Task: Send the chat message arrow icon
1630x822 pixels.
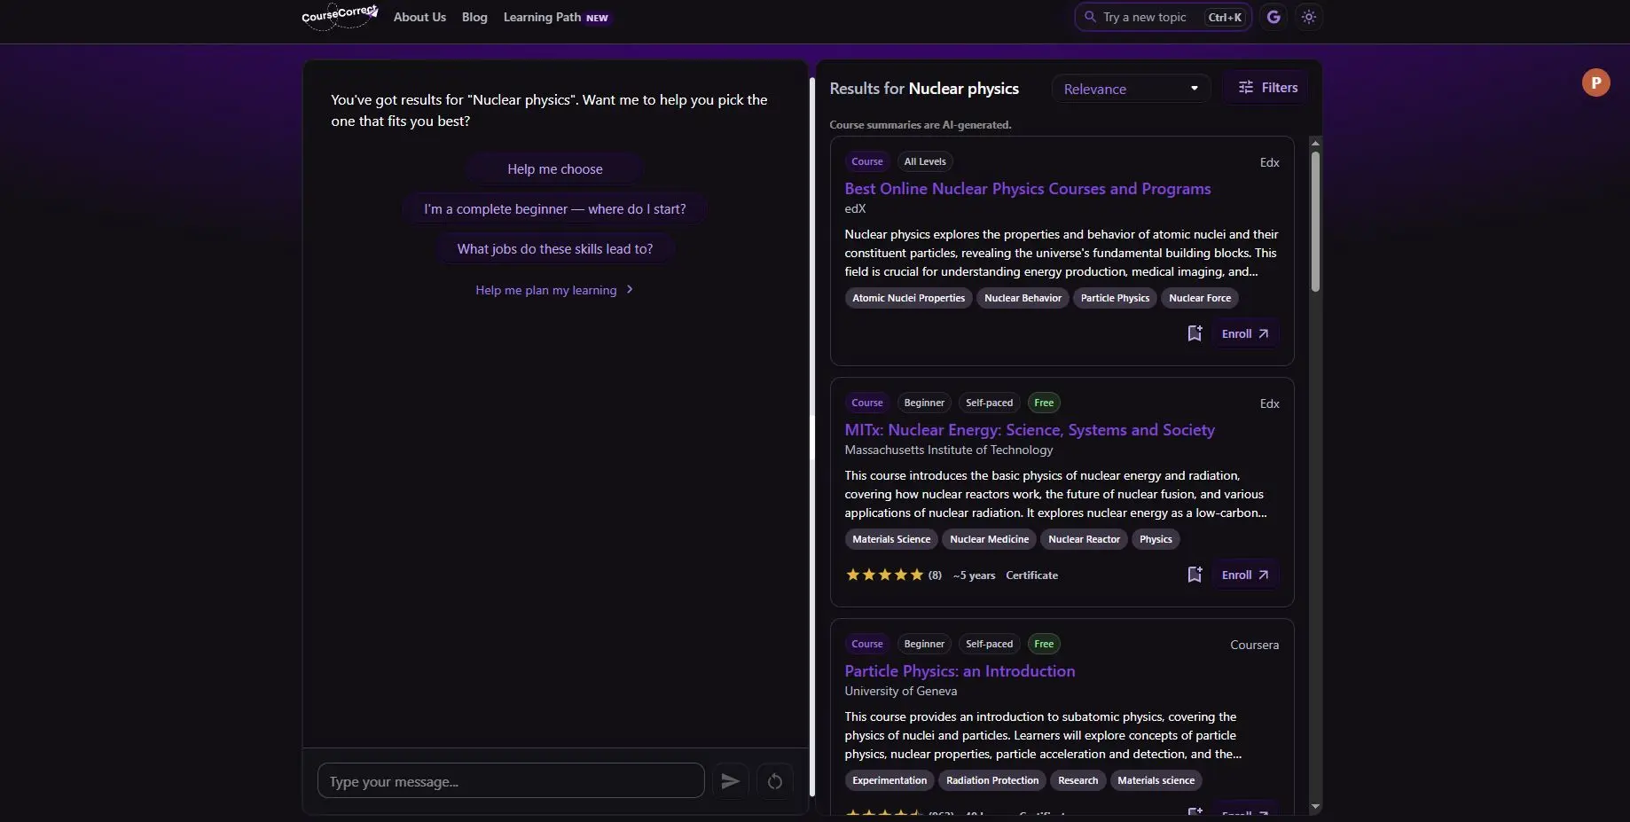Action: pyautogui.click(x=731, y=781)
